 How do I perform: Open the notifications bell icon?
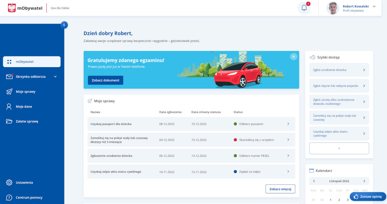point(304,8)
